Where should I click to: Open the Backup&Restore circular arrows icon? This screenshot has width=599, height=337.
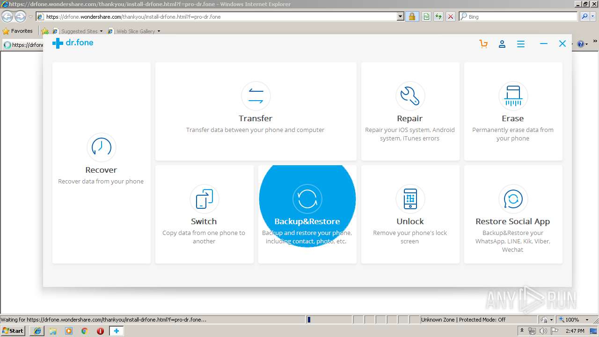[307, 198]
